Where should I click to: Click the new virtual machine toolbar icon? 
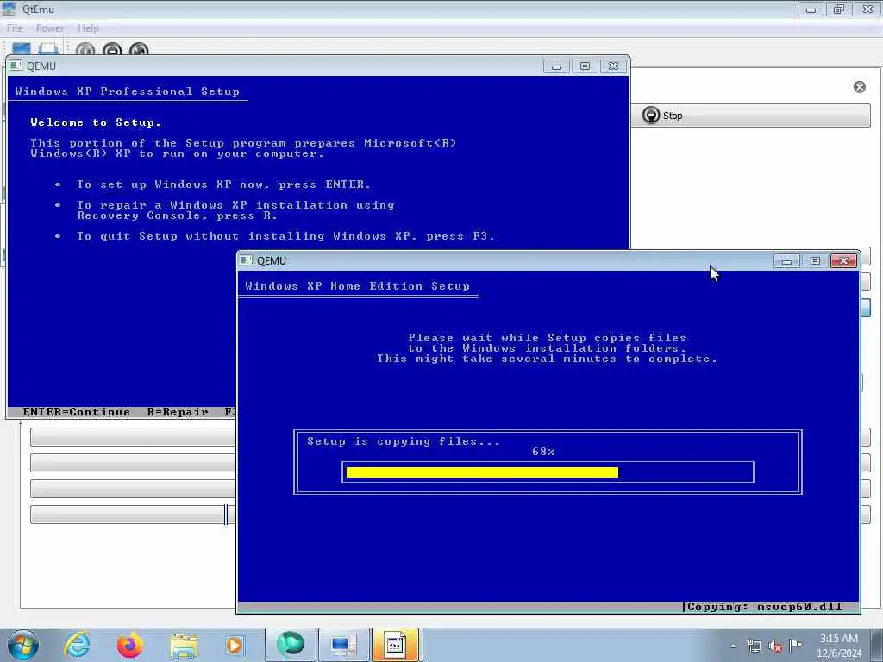[22, 49]
